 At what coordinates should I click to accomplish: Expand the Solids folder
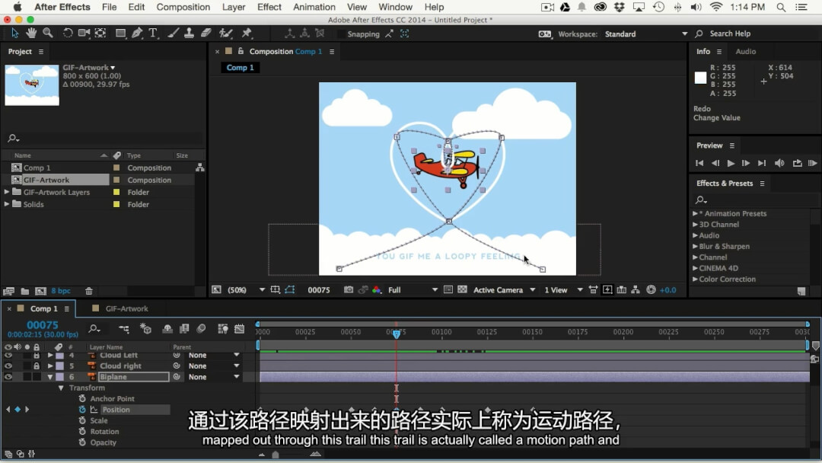(x=7, y=204)
